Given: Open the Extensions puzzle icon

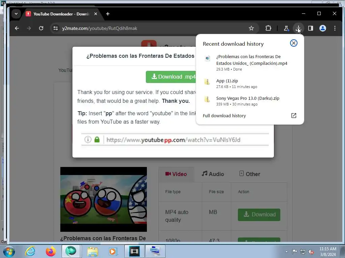Looking at the screenshot, I should [x=268, y=28].
